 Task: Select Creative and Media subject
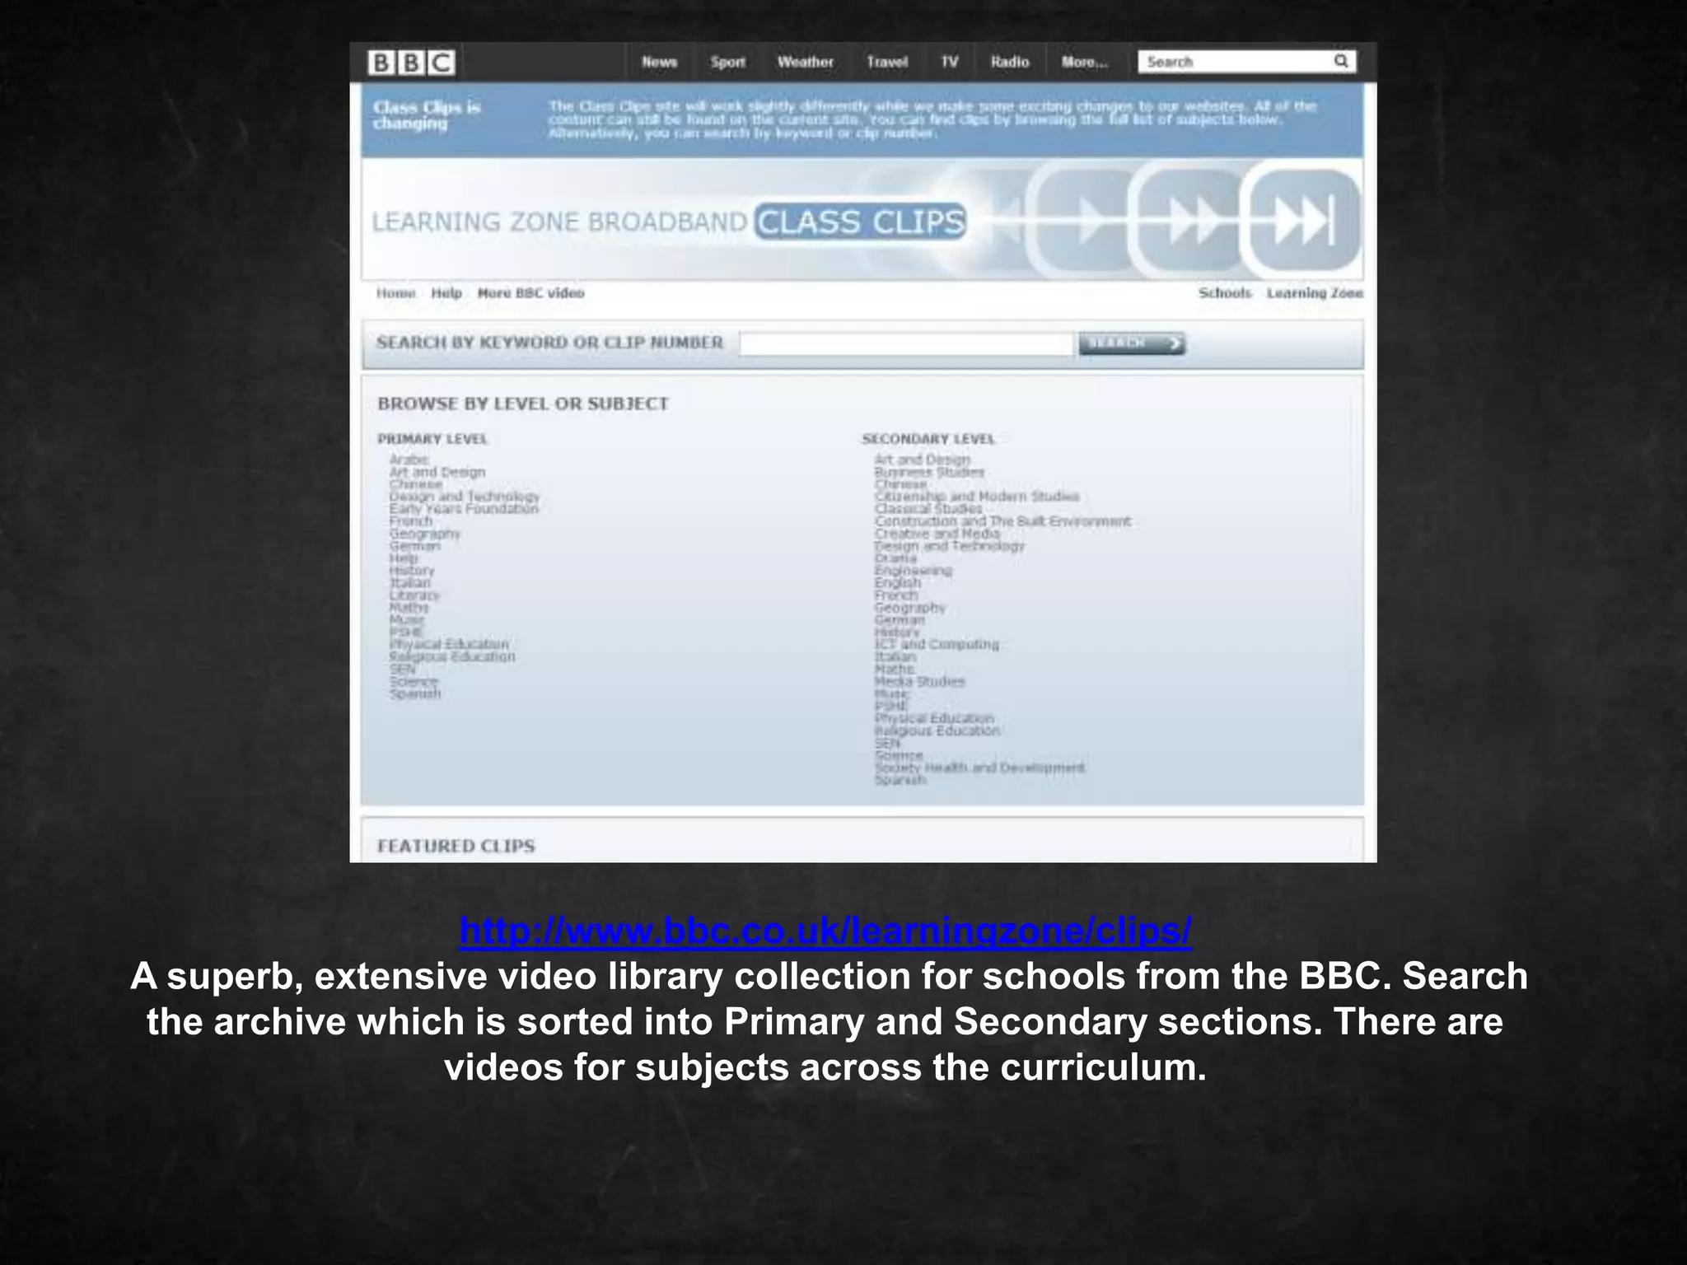point(937,534)
